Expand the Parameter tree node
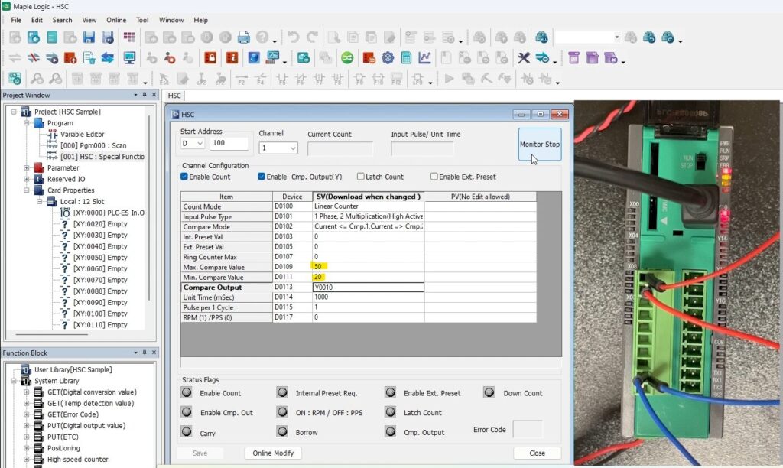 click(27, 167)
